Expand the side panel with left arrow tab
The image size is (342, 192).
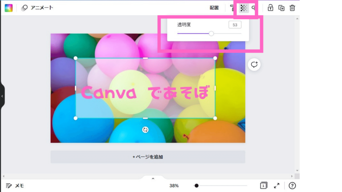[x=2, y=96]
